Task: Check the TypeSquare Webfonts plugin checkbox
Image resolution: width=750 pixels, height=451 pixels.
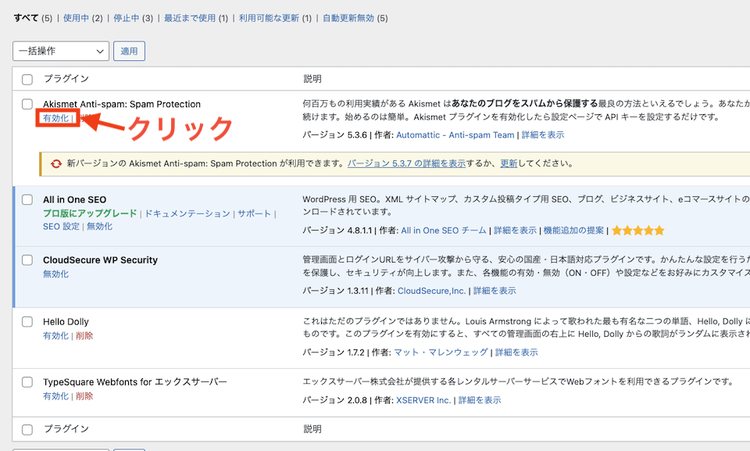Action: pyautogui.click(x=27, y=382)
